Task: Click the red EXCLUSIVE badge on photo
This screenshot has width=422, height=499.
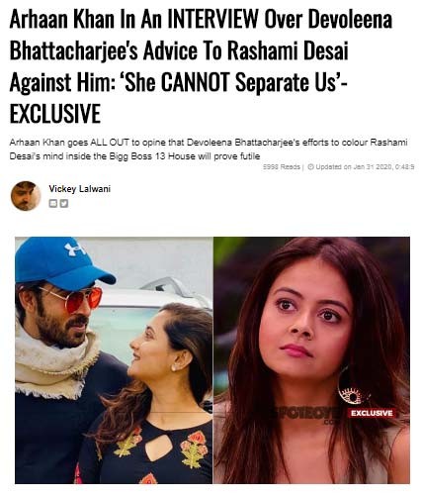Action: [372, 413]
